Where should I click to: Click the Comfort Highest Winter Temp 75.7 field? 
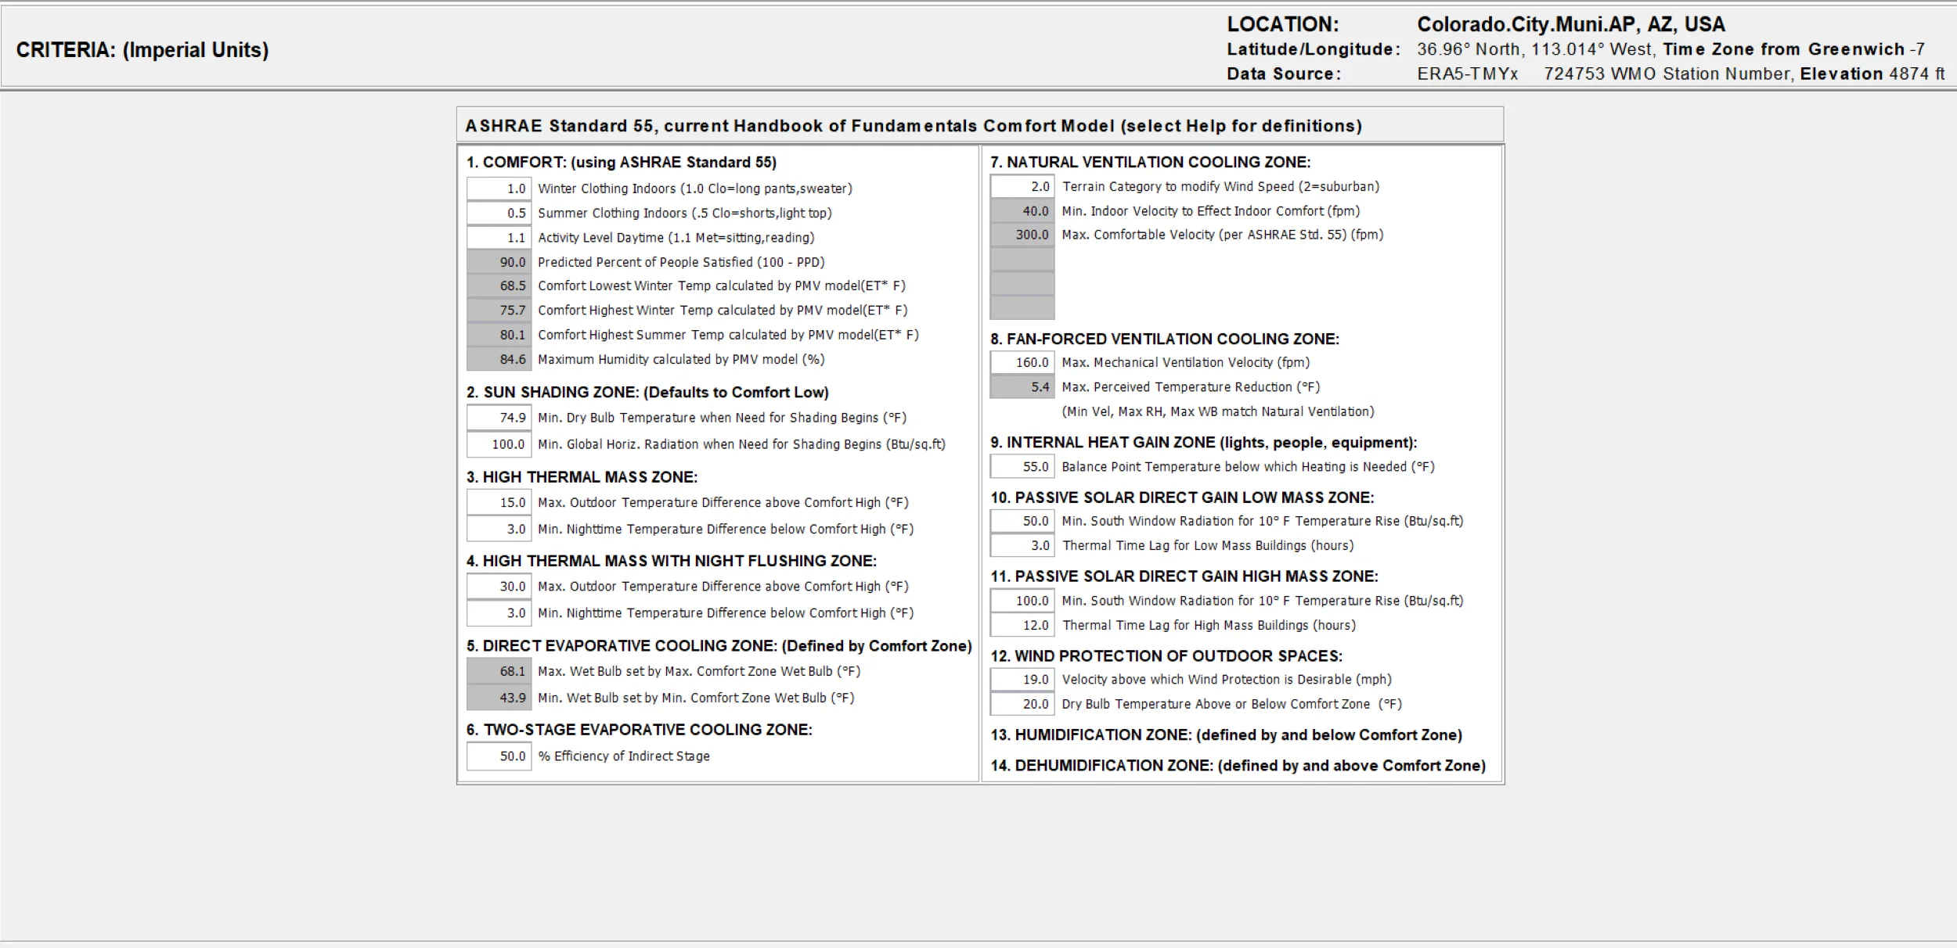pos(499,311)
